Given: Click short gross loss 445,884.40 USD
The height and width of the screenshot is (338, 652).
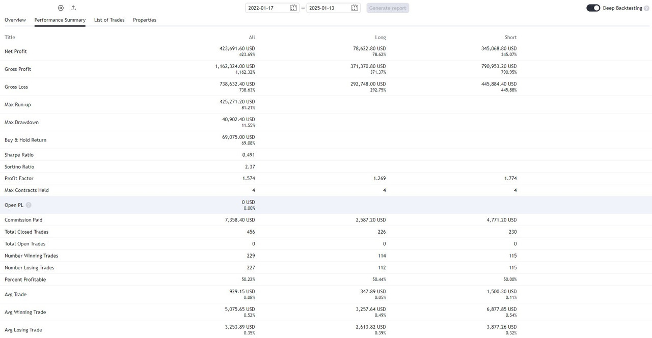Looking at the screenshot, I should tap(499, 84).
